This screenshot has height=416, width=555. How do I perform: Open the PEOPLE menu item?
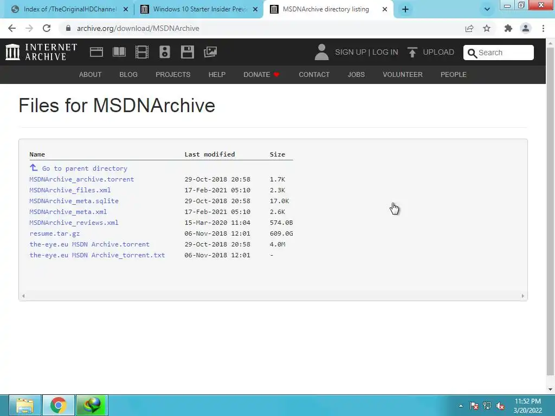tap(454, 75)
